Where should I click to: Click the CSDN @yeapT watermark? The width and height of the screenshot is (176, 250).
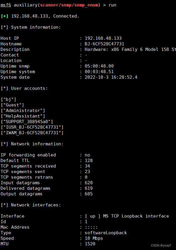click(161, 245)
